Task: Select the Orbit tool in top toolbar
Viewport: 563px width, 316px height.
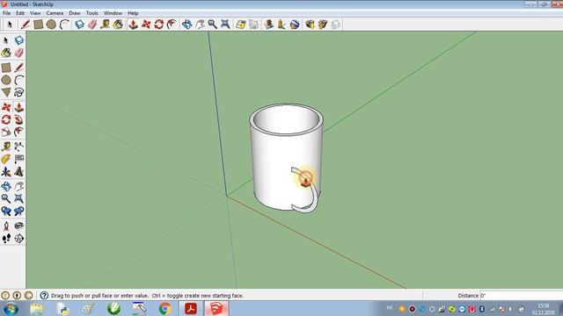Action: pos(186,25)
